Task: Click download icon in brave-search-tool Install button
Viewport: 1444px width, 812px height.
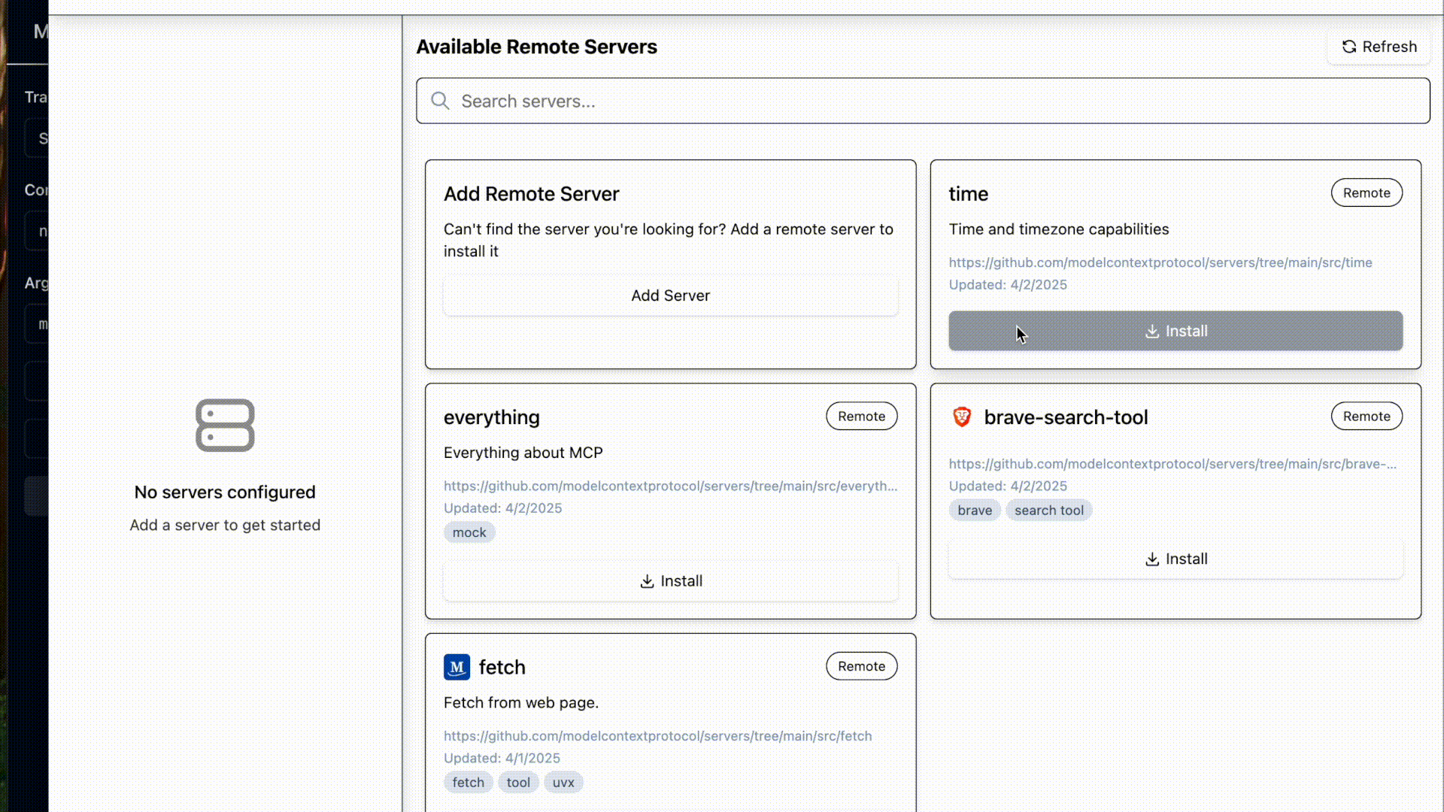Action: 1151,559
